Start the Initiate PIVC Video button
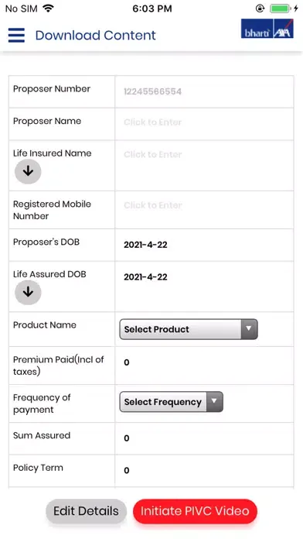 (195, 511)
